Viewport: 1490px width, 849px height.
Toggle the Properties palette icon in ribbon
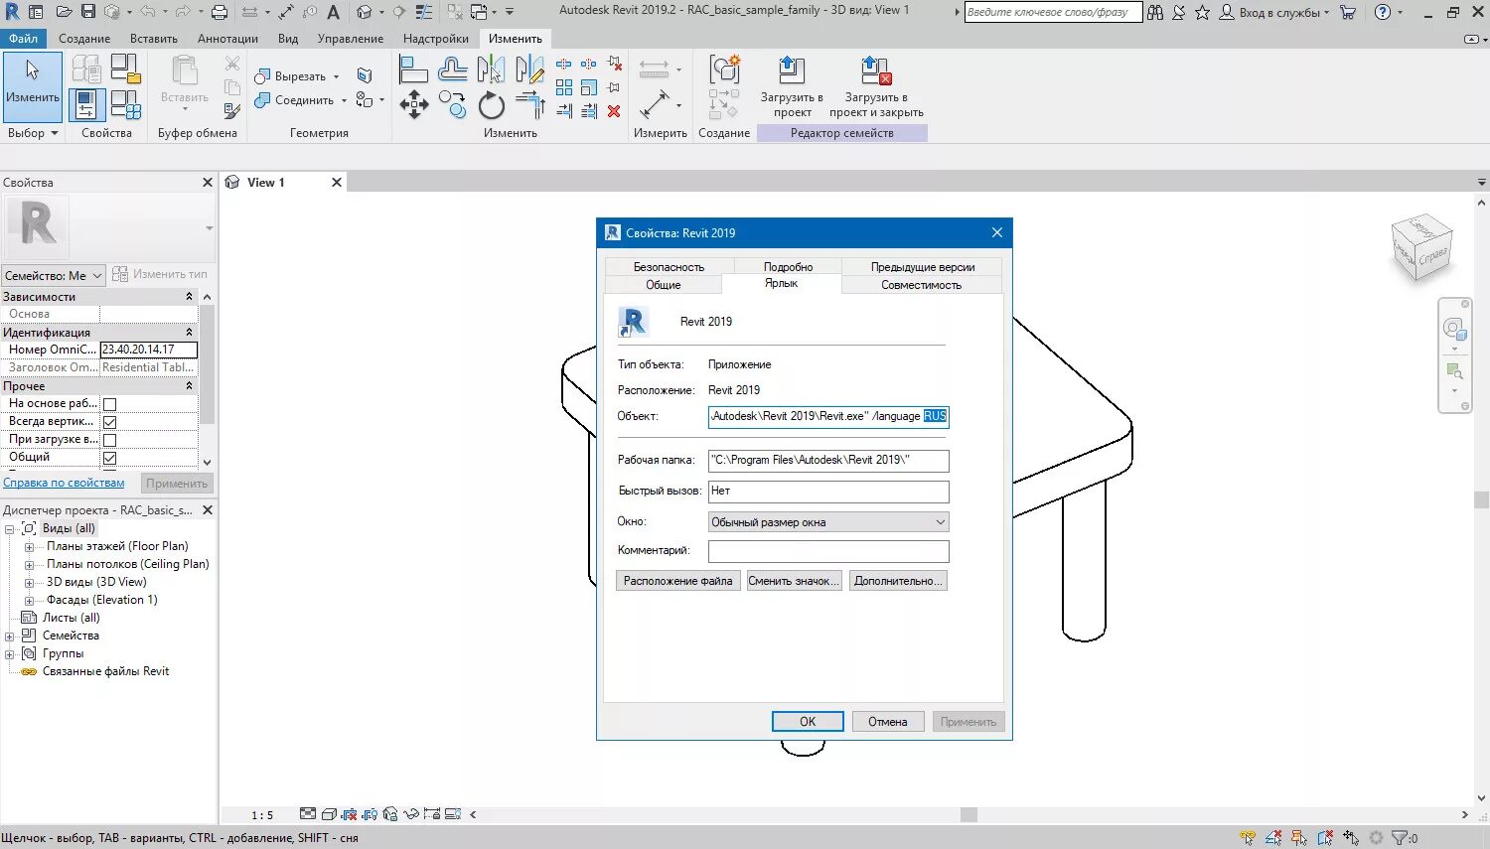(86, 104)
